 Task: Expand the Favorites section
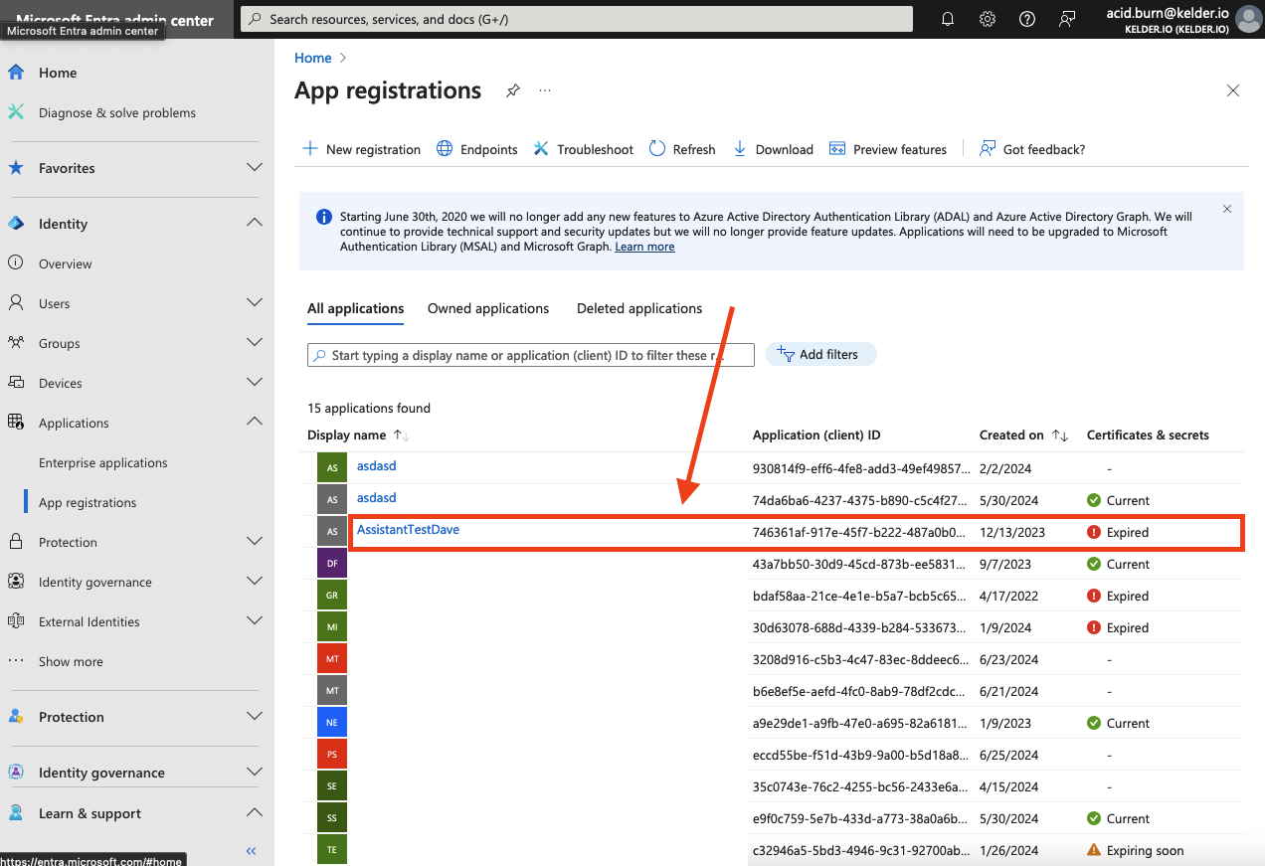(255, 168)
